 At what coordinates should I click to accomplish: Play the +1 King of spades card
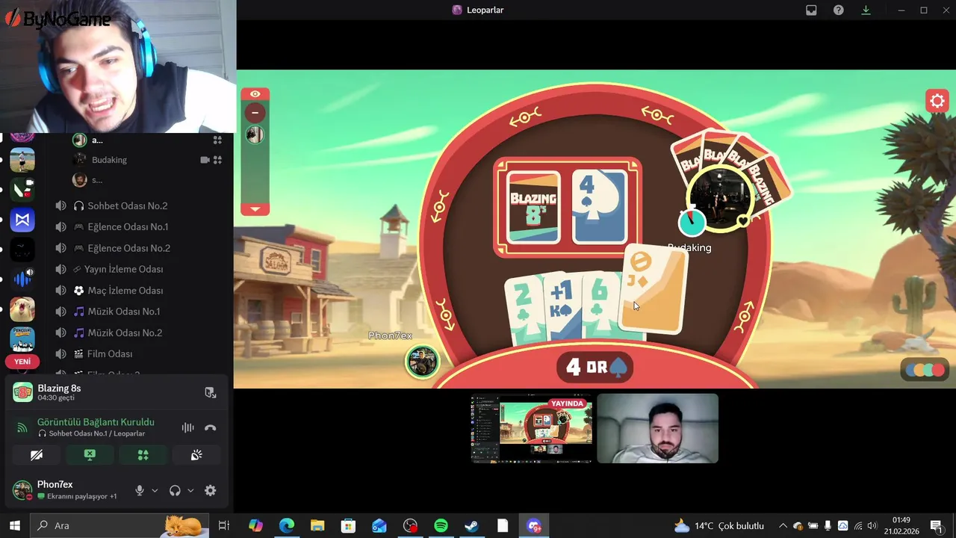pyautogui.click(x=565, y=306)
